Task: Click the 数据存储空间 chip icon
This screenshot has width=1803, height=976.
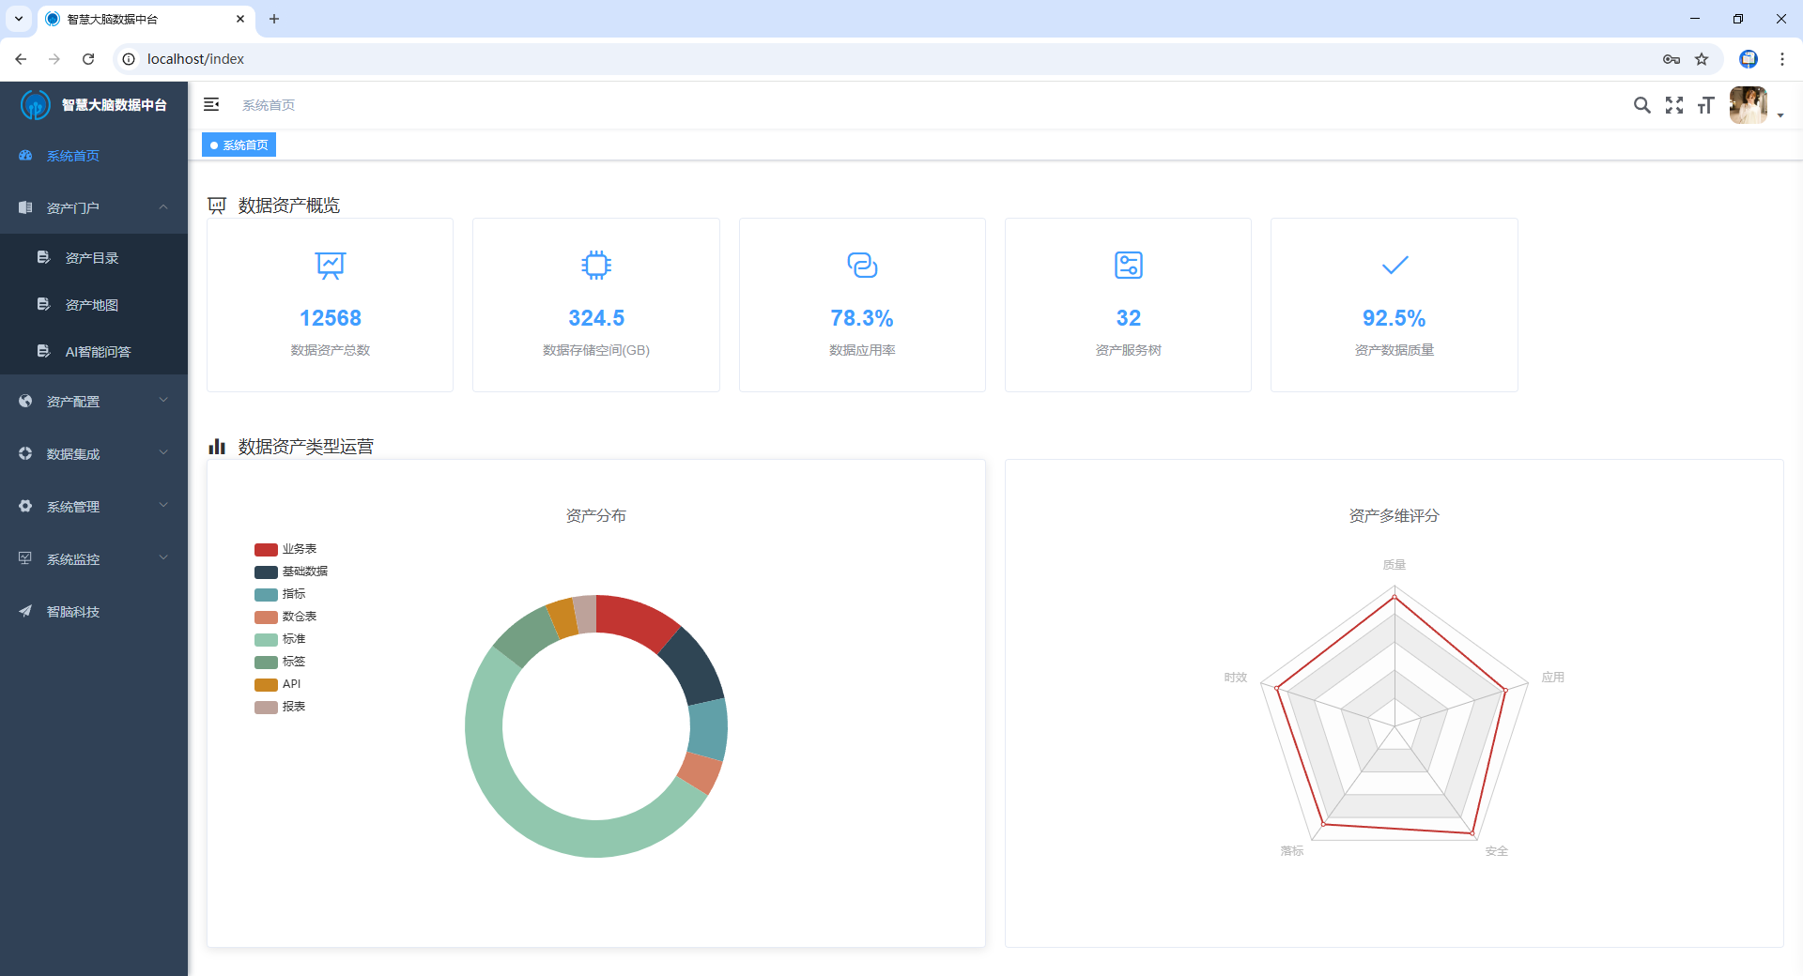Action: tap(596, 266)
